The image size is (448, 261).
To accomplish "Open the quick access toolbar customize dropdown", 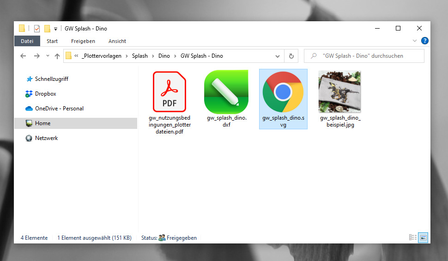I will (56, 29).
